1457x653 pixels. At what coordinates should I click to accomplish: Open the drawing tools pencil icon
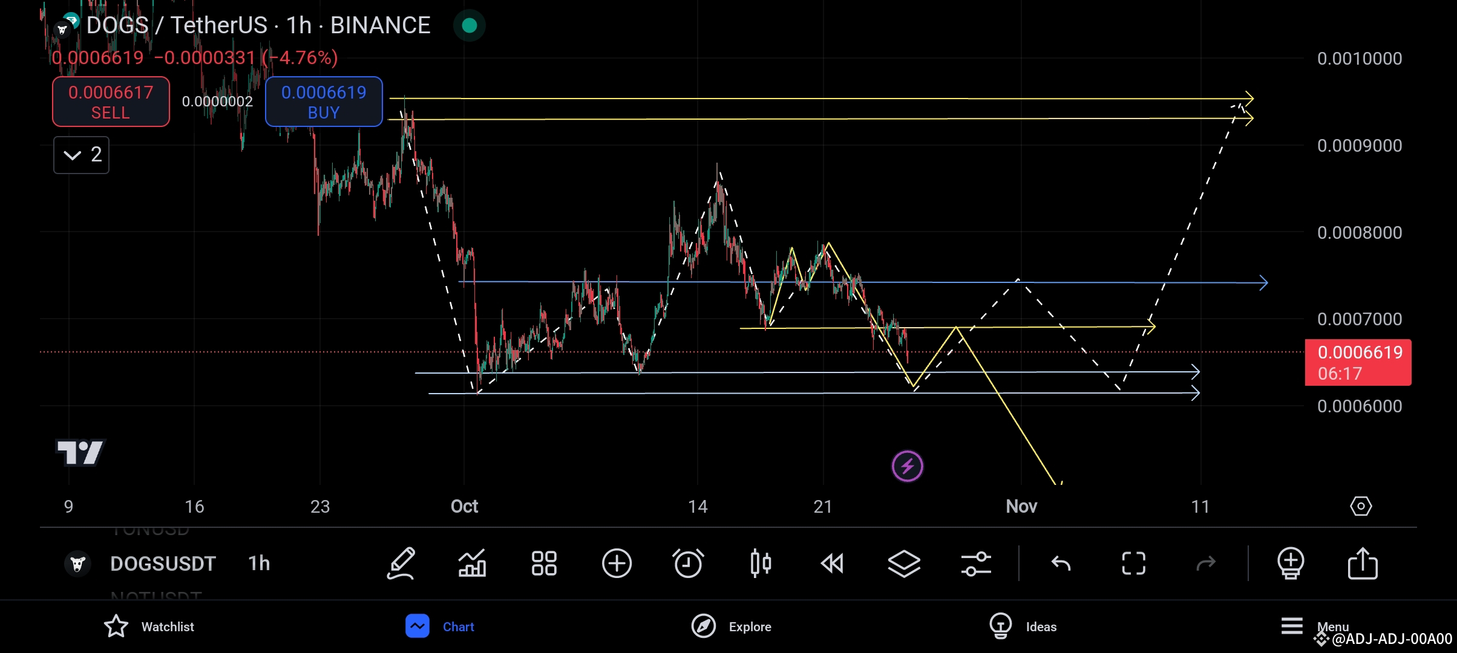(x=401, y=563)
